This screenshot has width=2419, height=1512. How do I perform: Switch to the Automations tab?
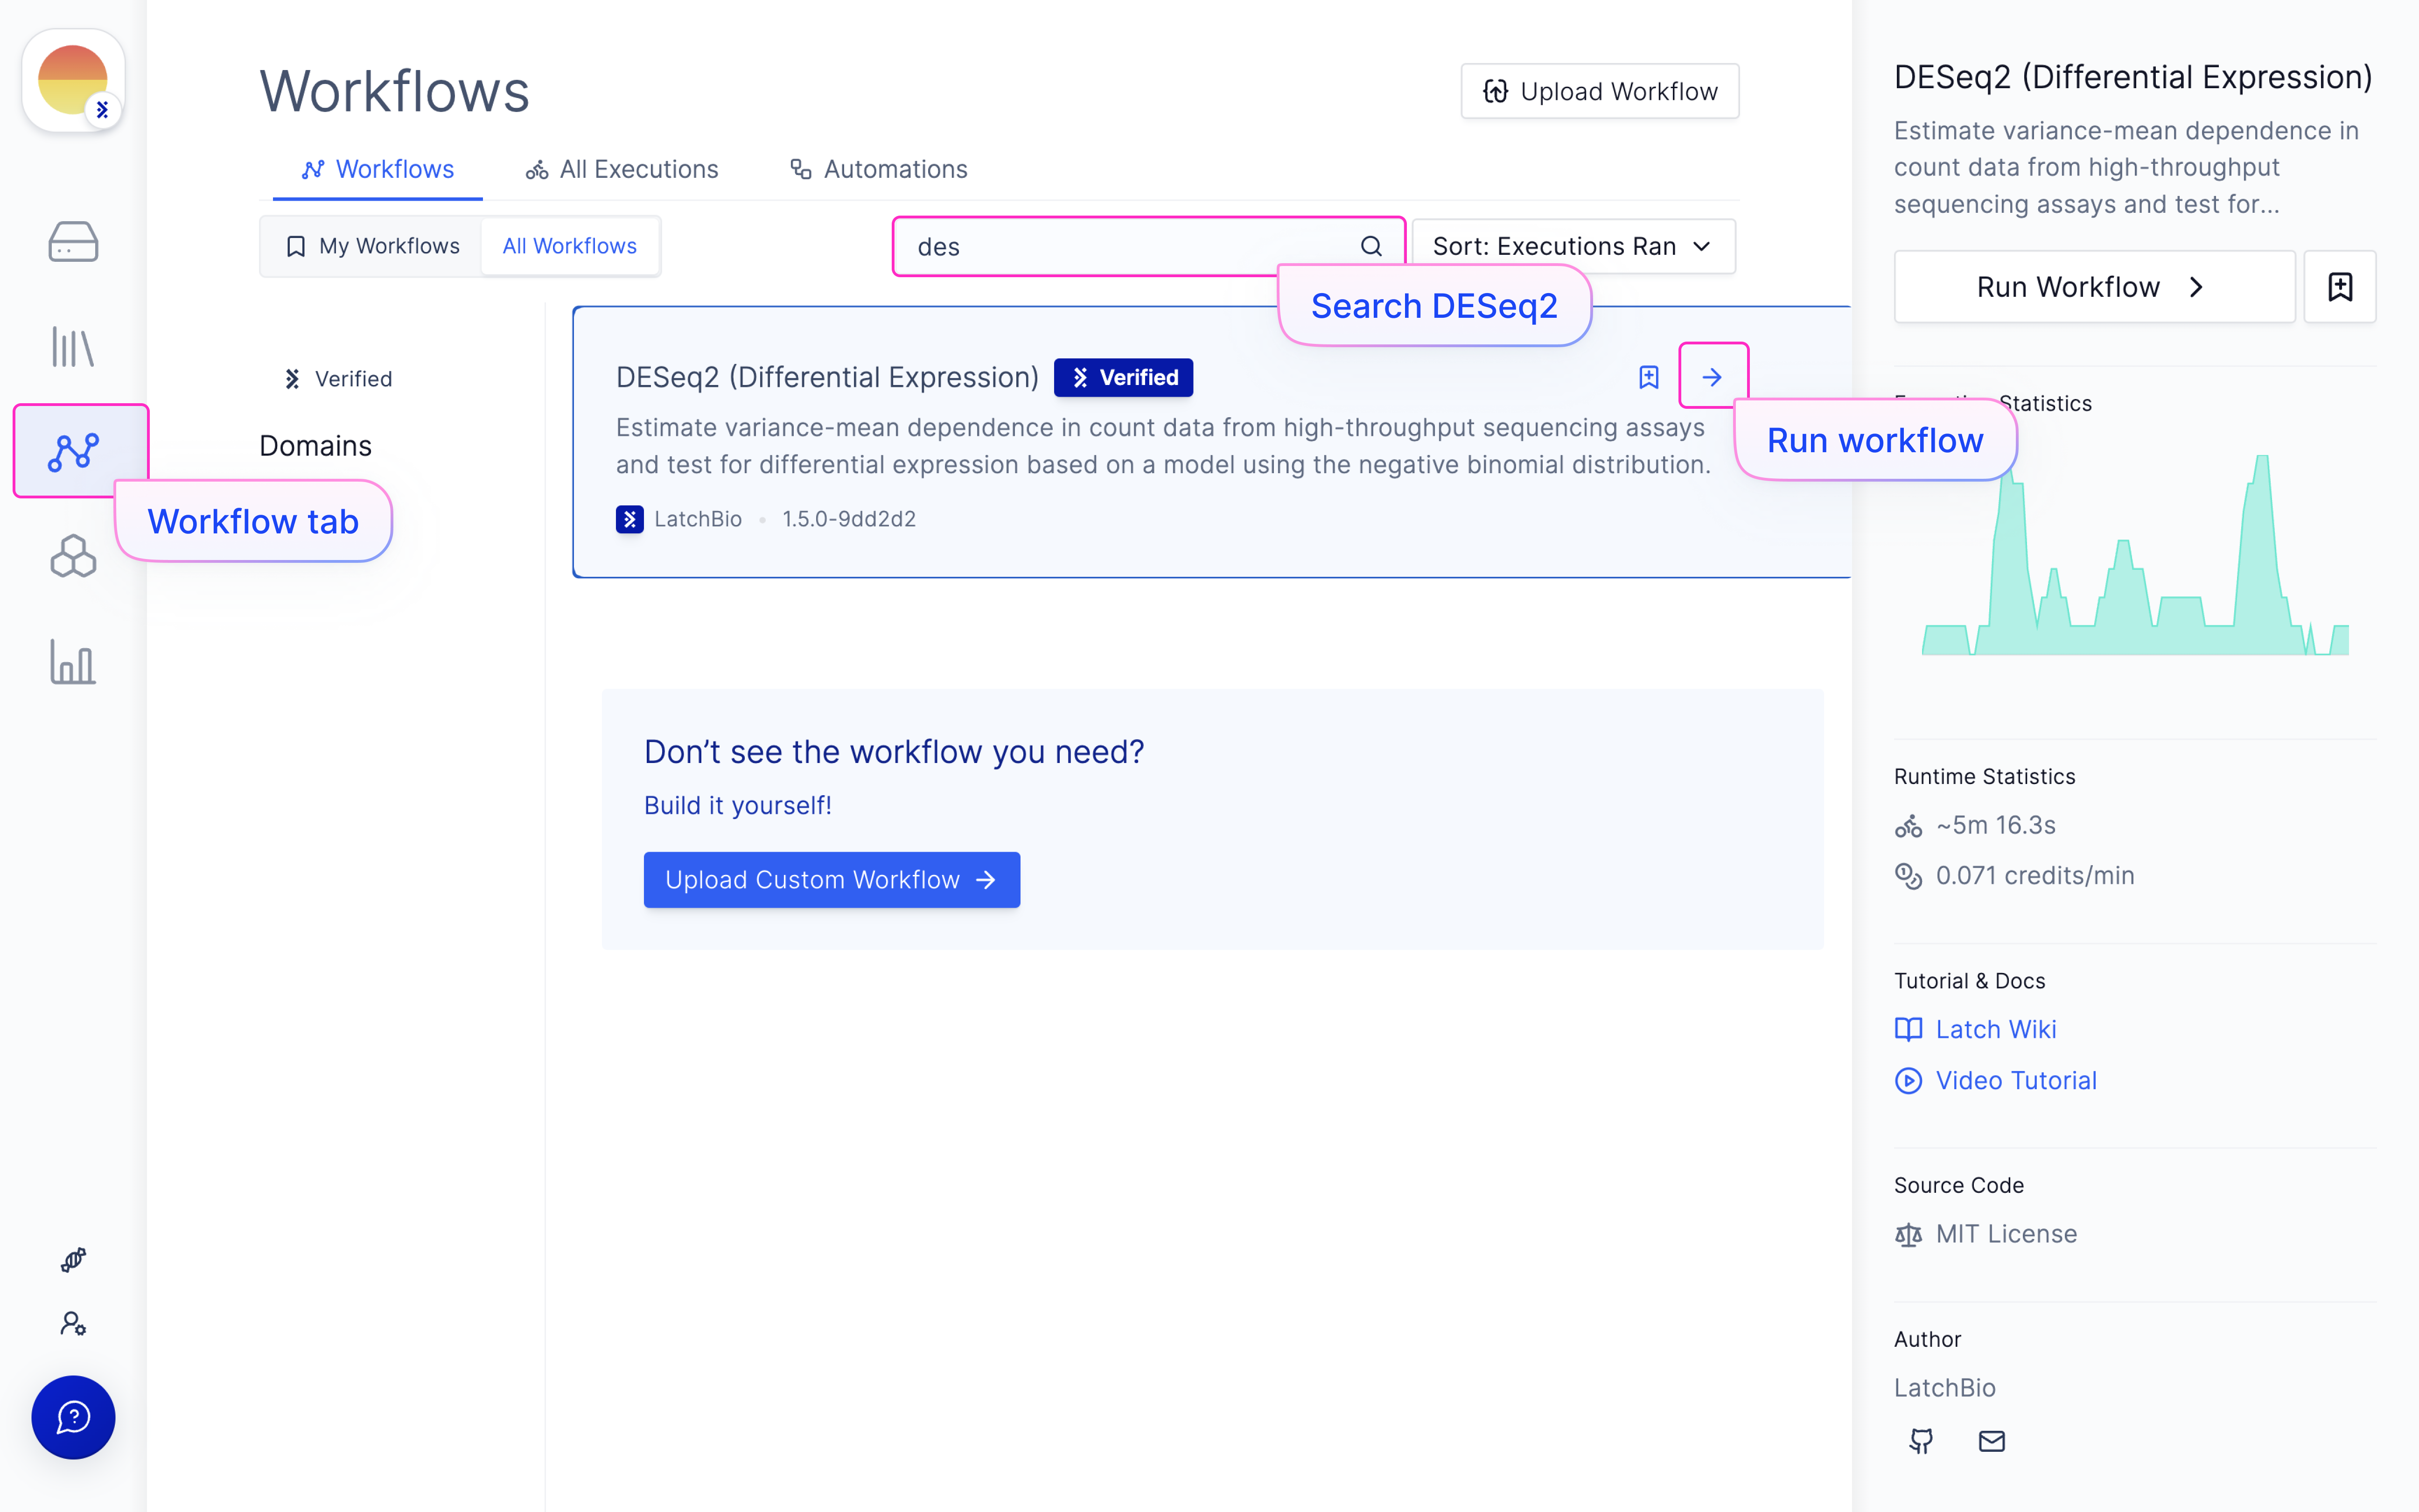coord(878,169)
